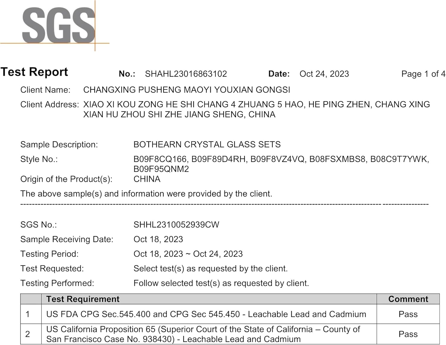Click the Test Requirement column header

83,299
